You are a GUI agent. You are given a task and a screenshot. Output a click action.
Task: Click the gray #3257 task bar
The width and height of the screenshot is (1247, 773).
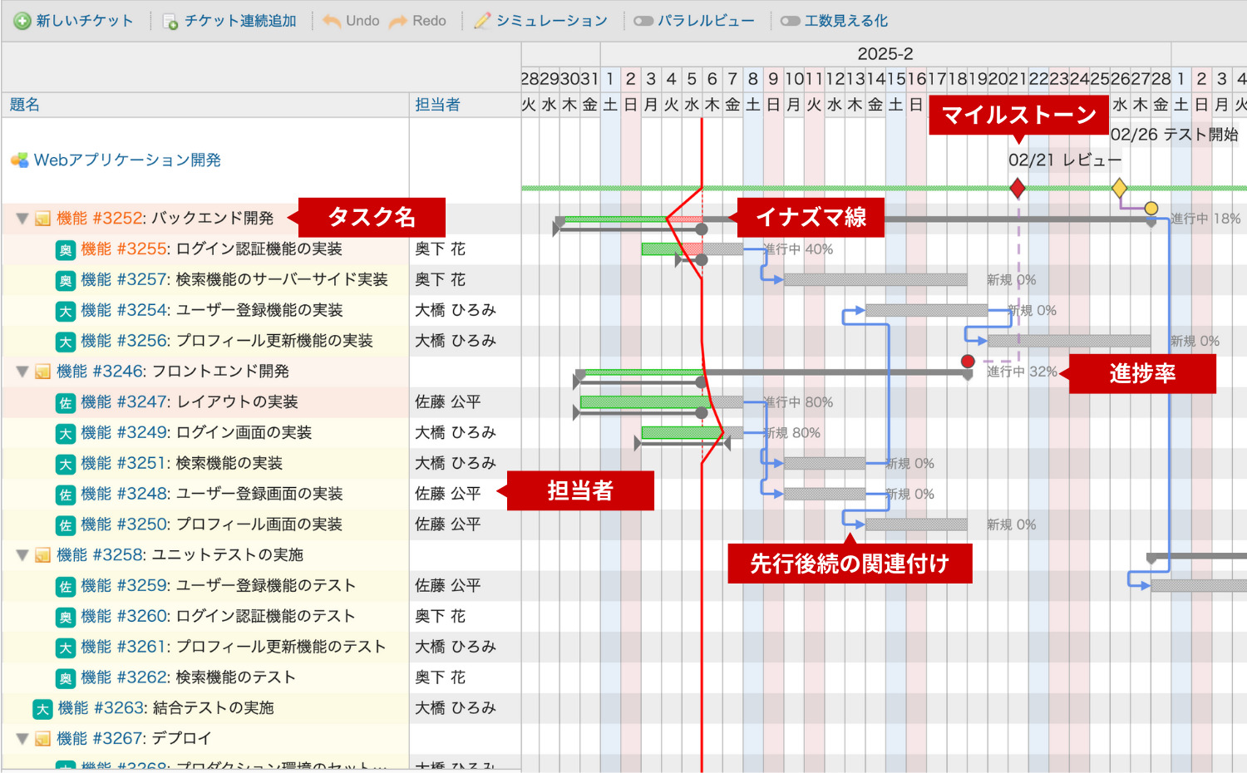[875, 279]
